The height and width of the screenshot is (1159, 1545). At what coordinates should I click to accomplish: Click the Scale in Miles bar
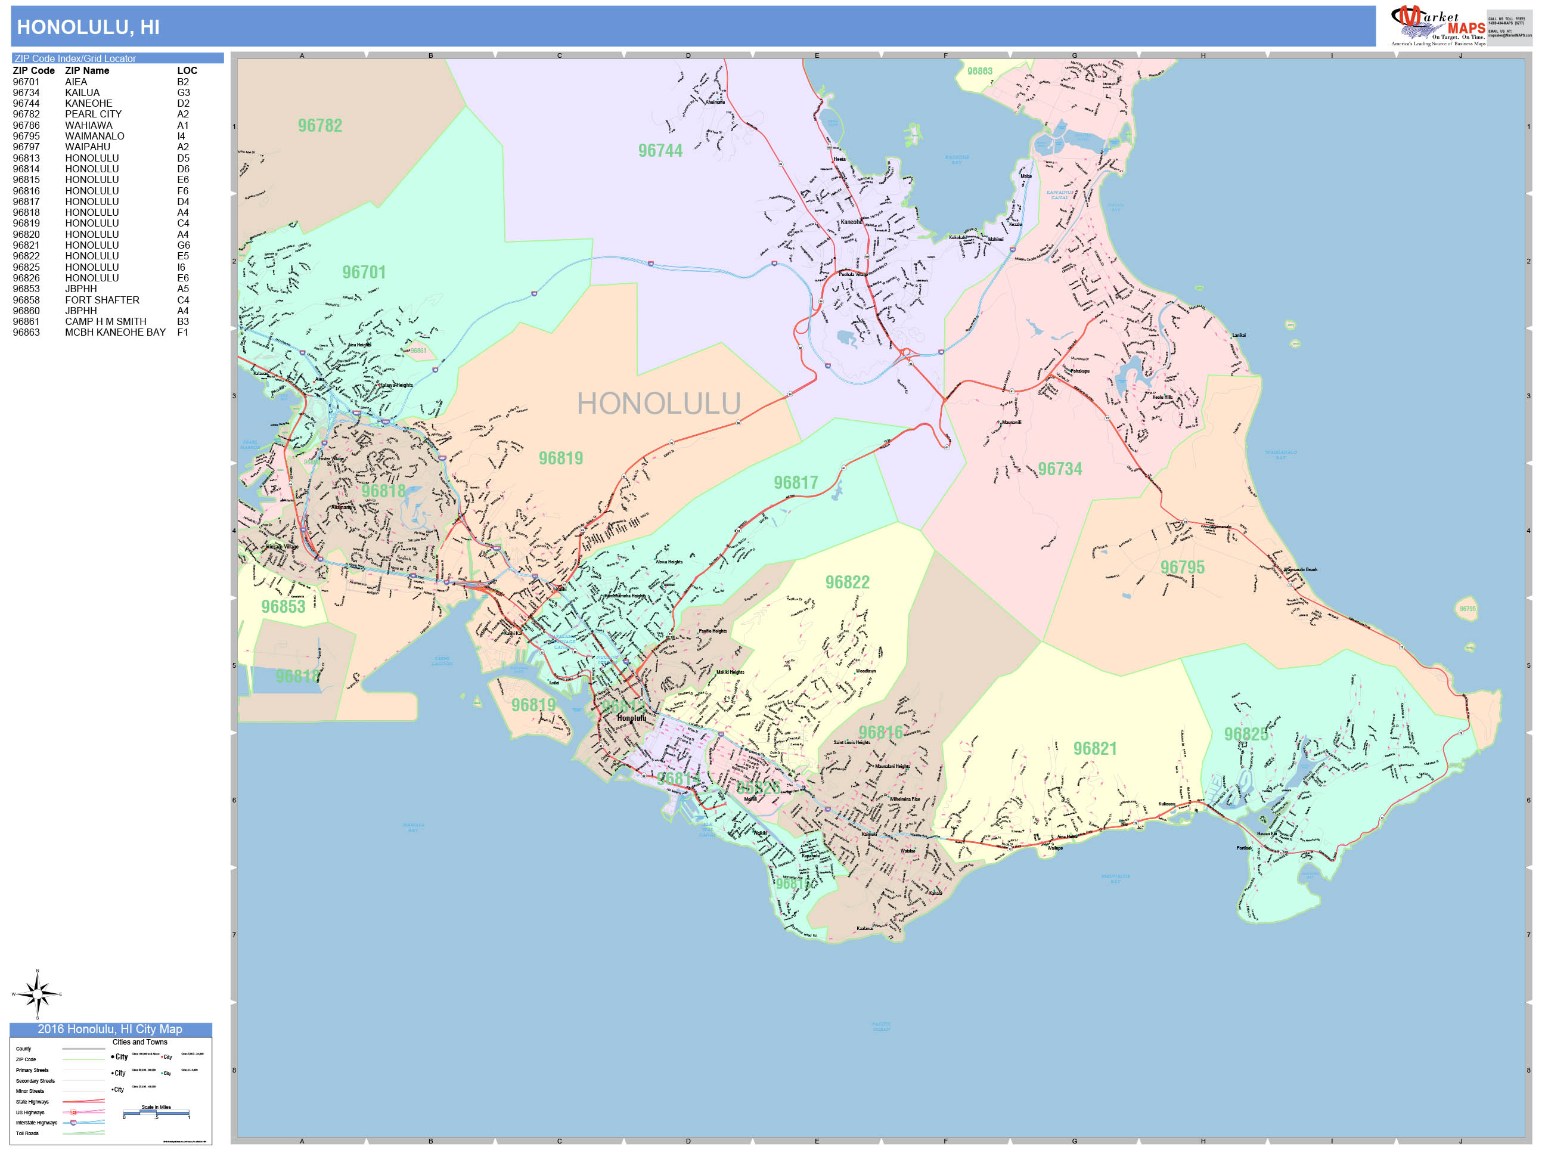pos(156,1114)
